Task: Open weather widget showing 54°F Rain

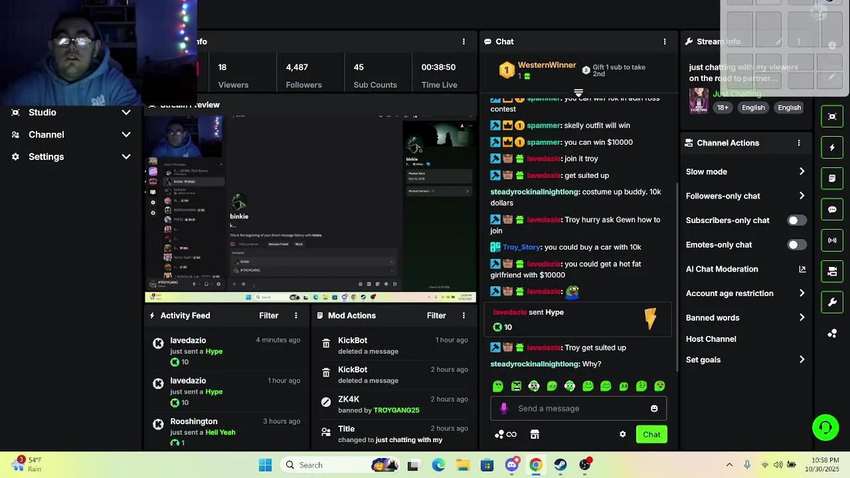Action: pyautogui.click(x=27, y=464)
